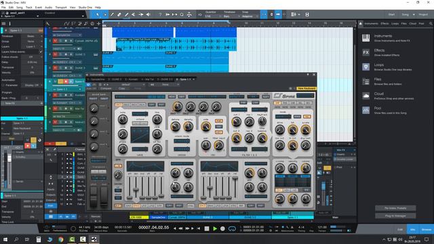Click the Compare button in plugin header

pos(106,89)
